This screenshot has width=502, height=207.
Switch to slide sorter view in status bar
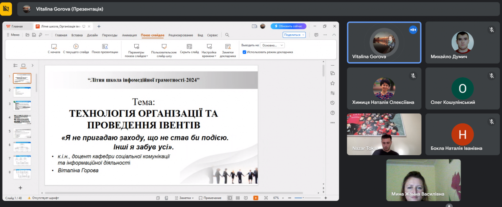[238, 198]
